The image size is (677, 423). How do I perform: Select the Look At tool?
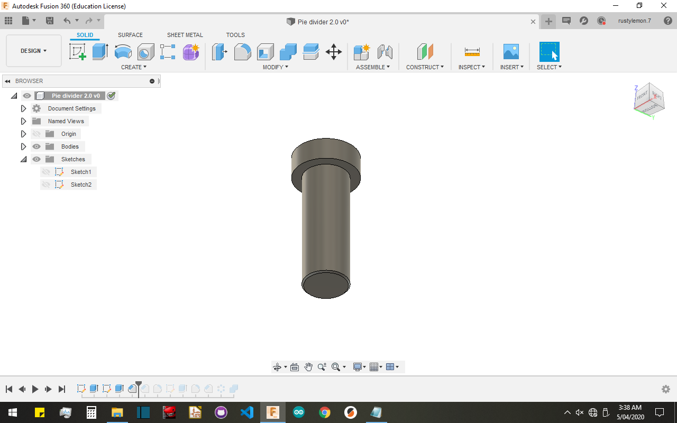(x=295, y=367)
